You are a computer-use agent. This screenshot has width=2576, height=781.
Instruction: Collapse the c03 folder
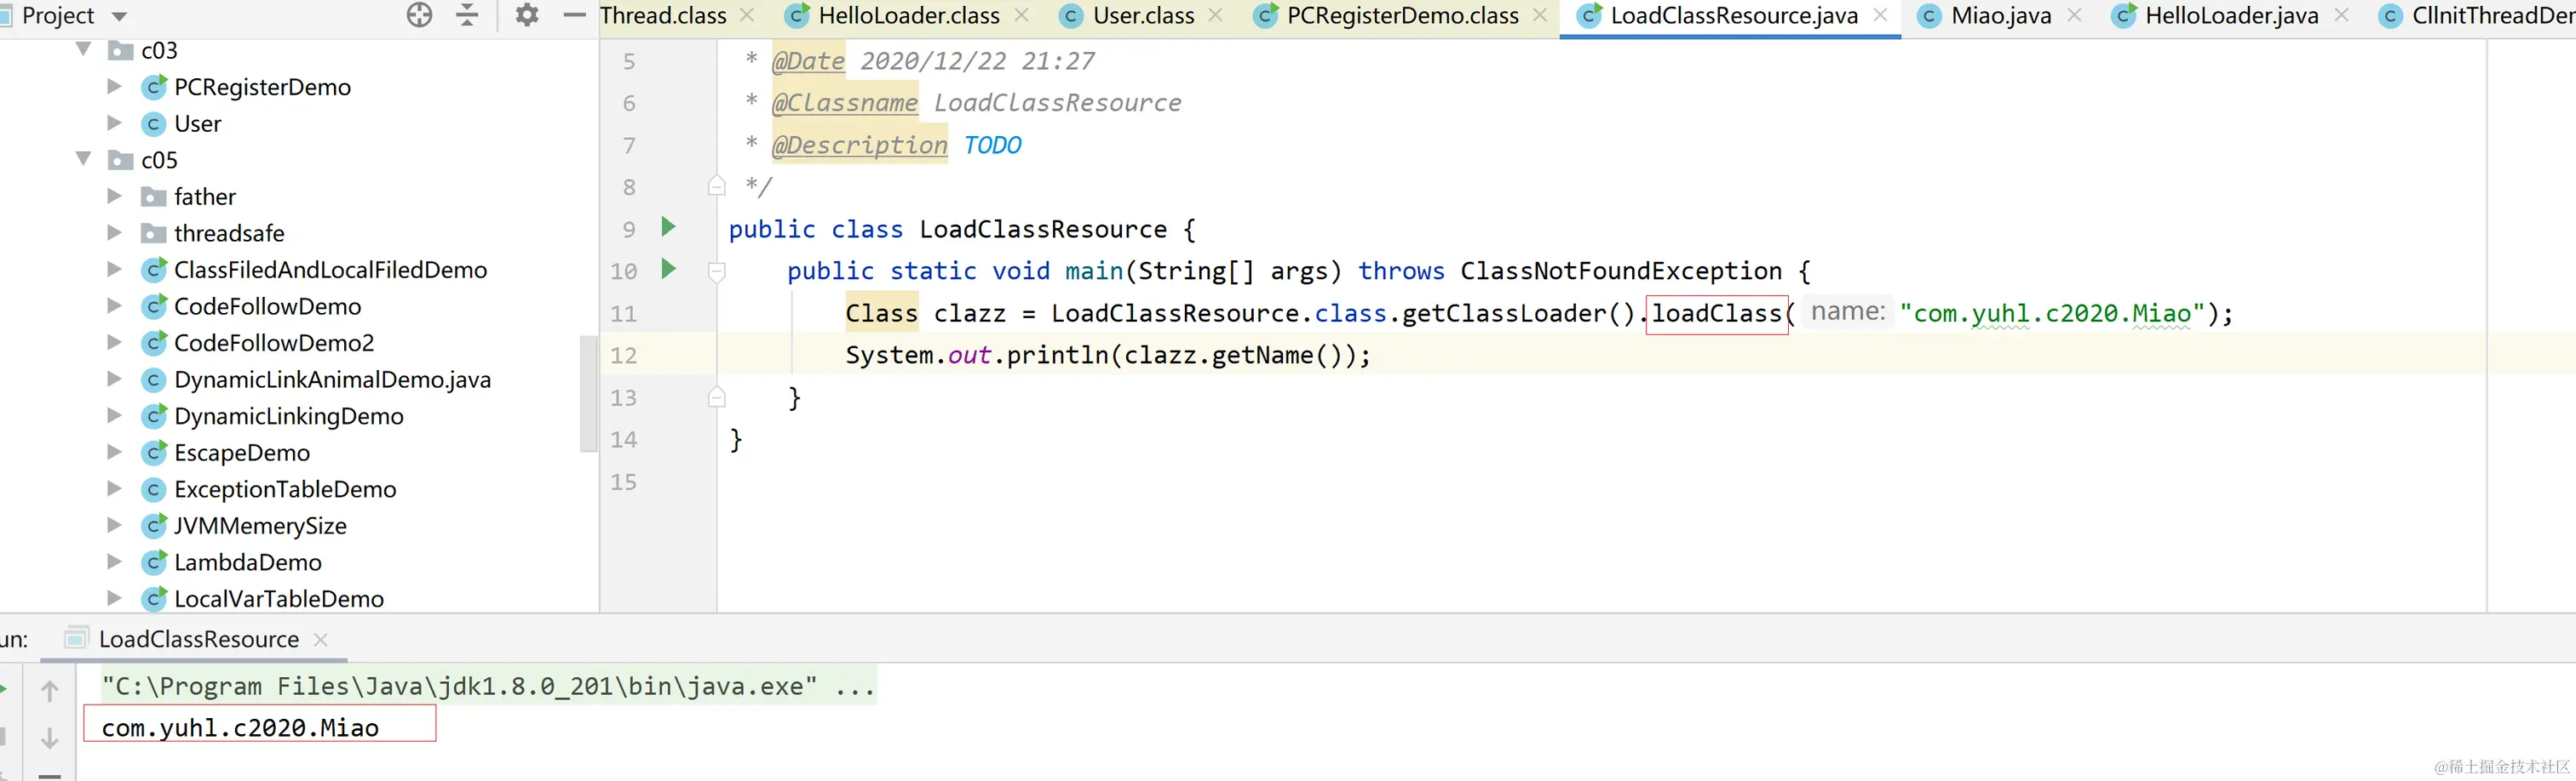pyautogui.click(x=84, y=49)
